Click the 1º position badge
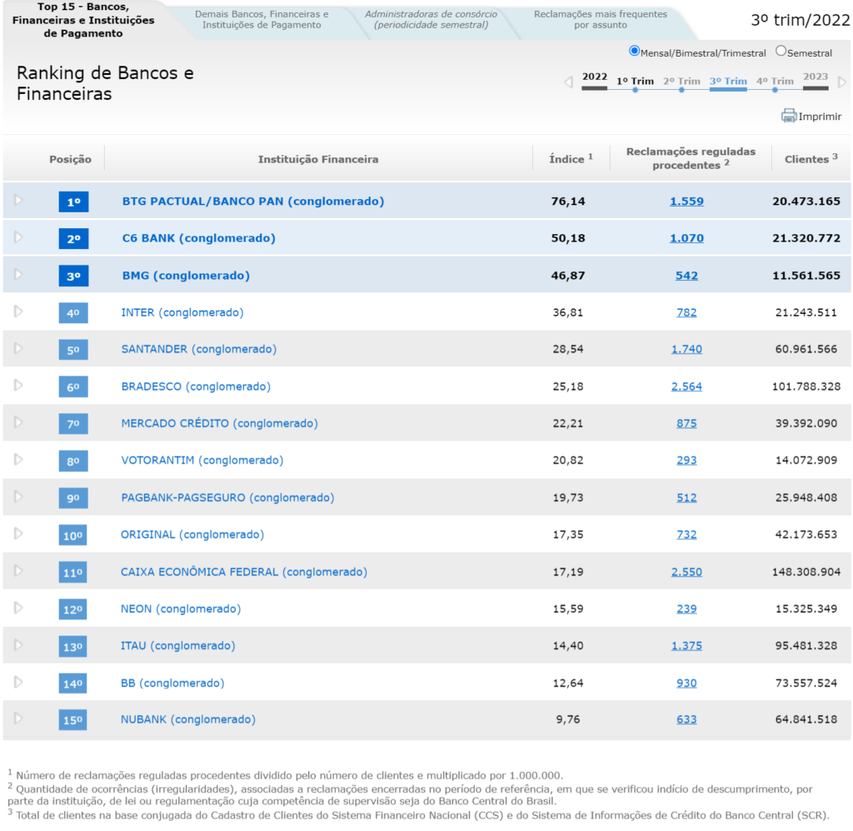 [73, 202]
